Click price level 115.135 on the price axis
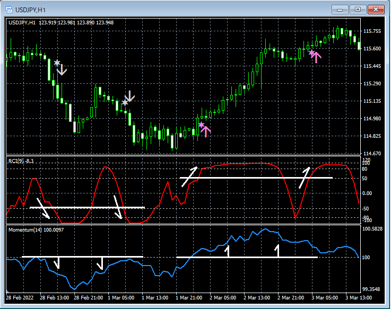This screenshot has width=391, height=309. pos(372,101)
